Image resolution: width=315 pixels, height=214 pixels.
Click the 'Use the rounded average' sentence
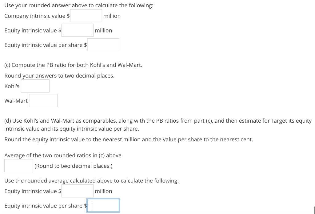pyautogui.click(x=91, y=181)
